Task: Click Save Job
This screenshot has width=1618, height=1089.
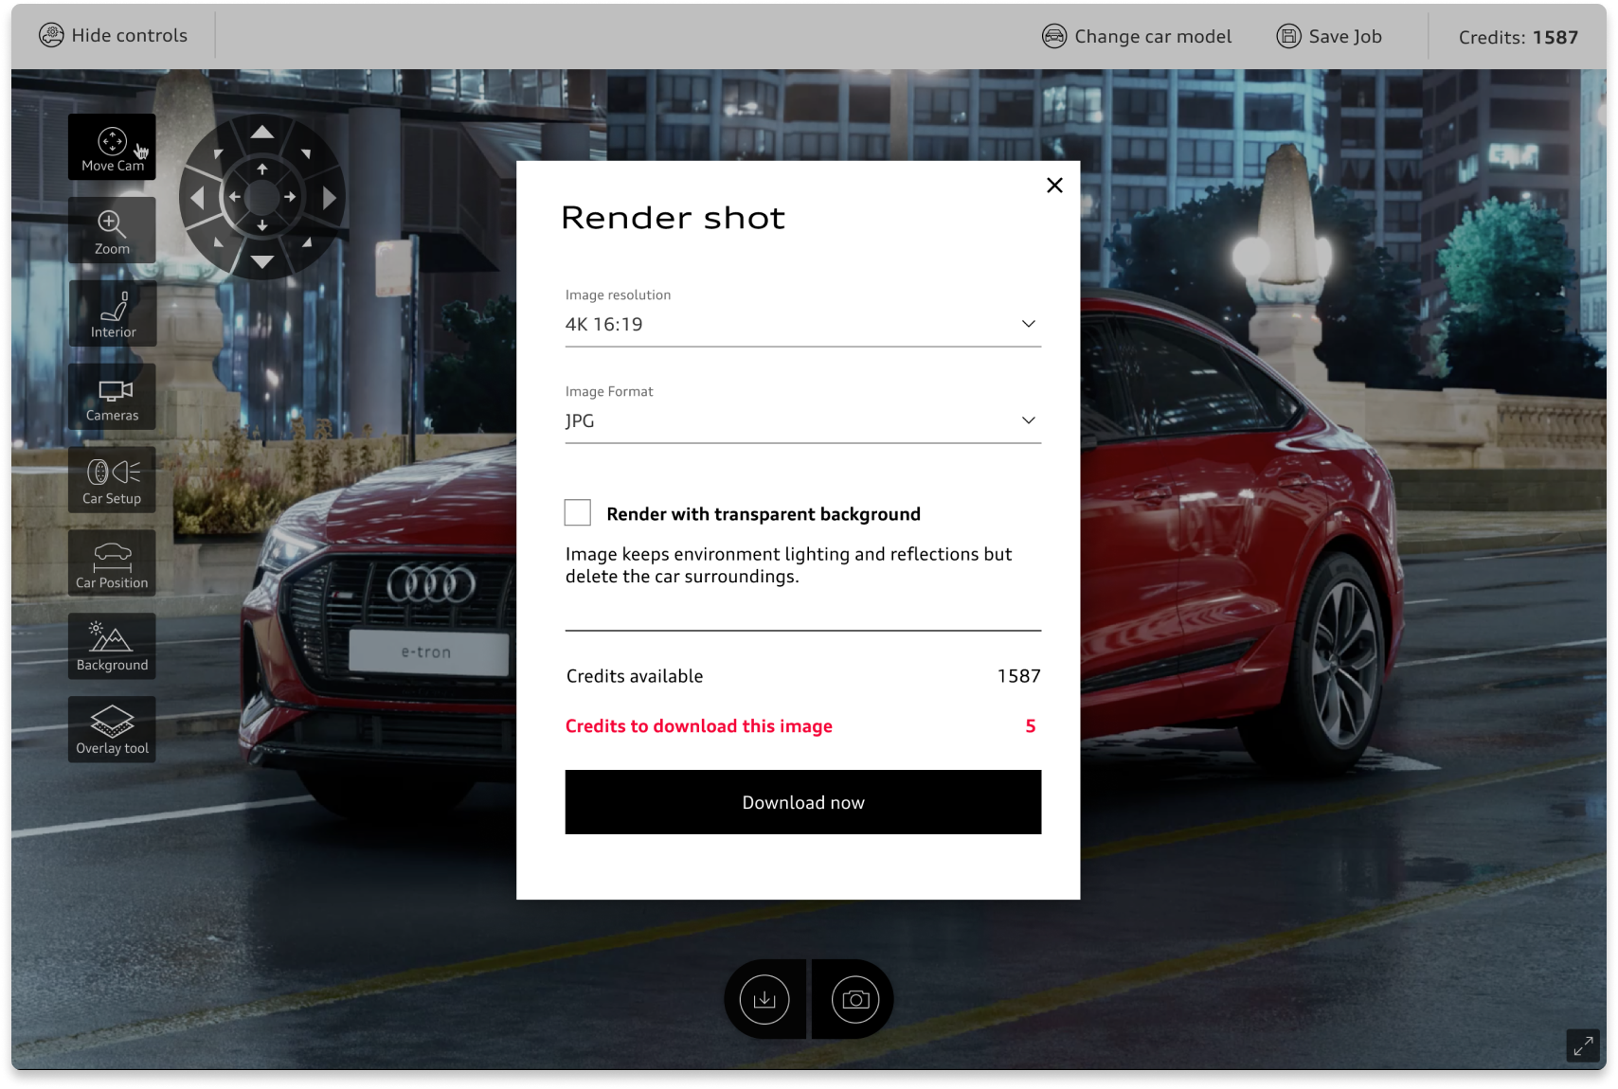Action: [x=1329, y=36]
